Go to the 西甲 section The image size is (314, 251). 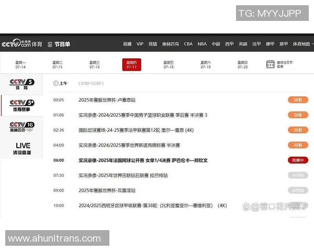click(229, 44)
